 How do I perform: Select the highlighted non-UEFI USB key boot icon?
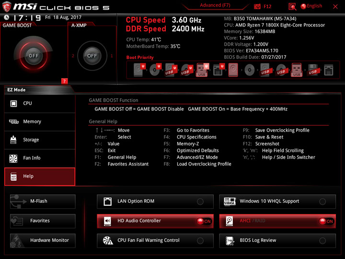coord(297,70)
